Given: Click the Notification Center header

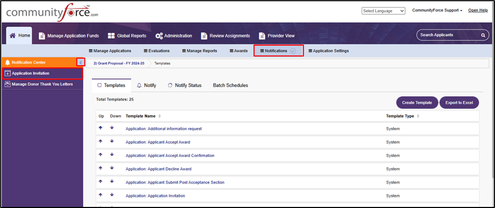Looking at the screenshot, I should pyautogui.click(x=39, y=63).
